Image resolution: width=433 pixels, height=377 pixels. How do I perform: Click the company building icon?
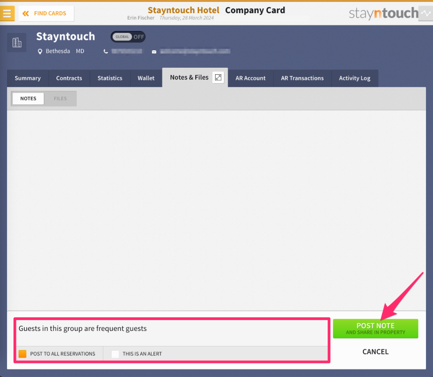pos(17,42)
